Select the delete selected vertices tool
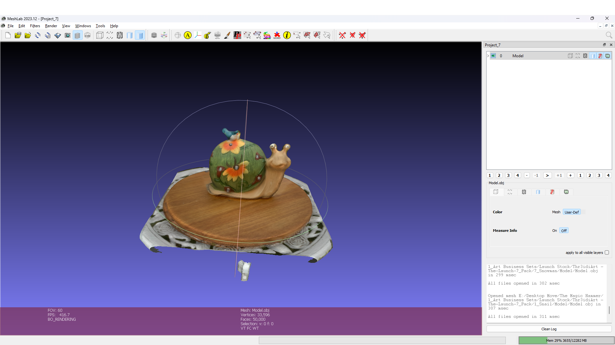Viewport: 615px width, 345px height. click(x=343, y=35)
